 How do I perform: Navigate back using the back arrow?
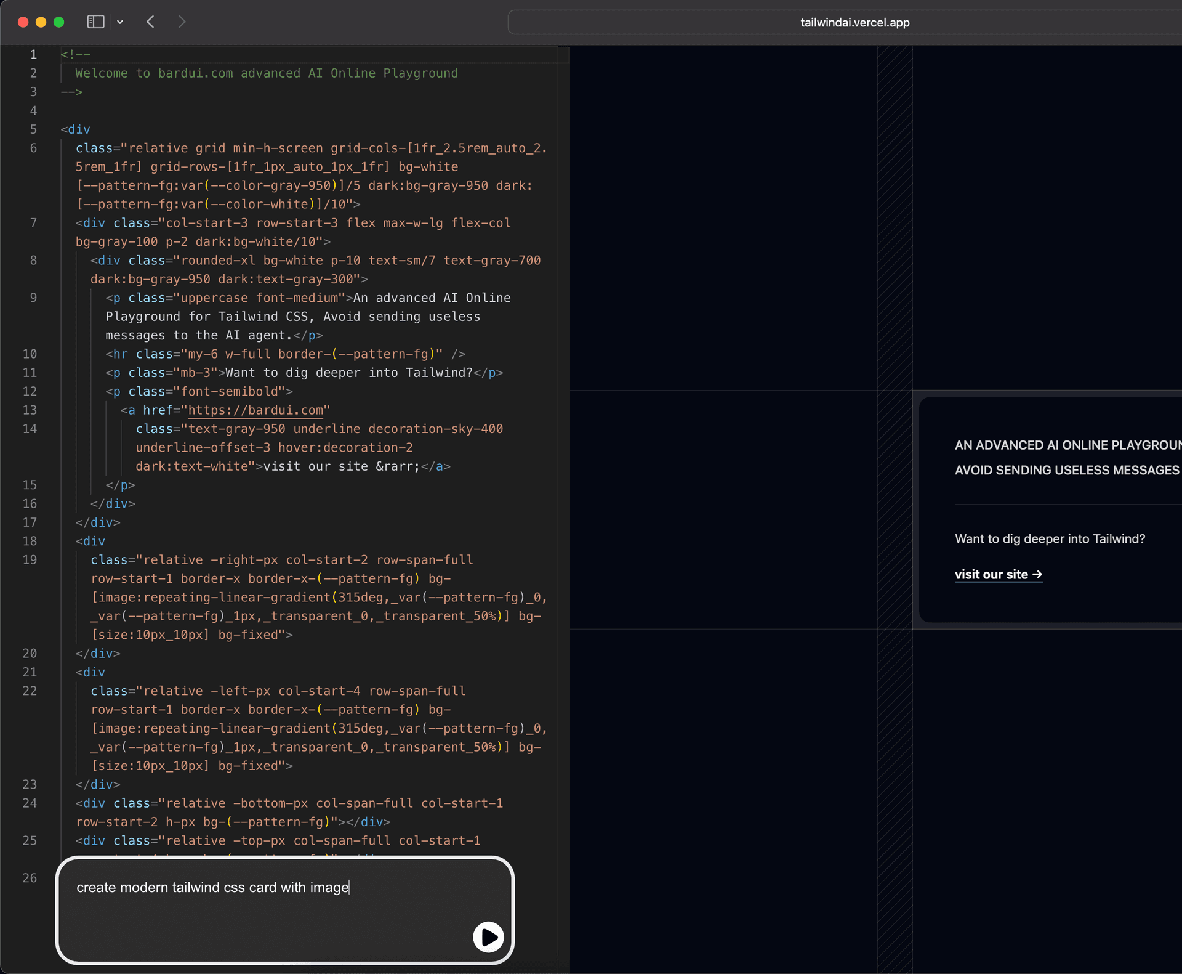(x=151, y=22)
